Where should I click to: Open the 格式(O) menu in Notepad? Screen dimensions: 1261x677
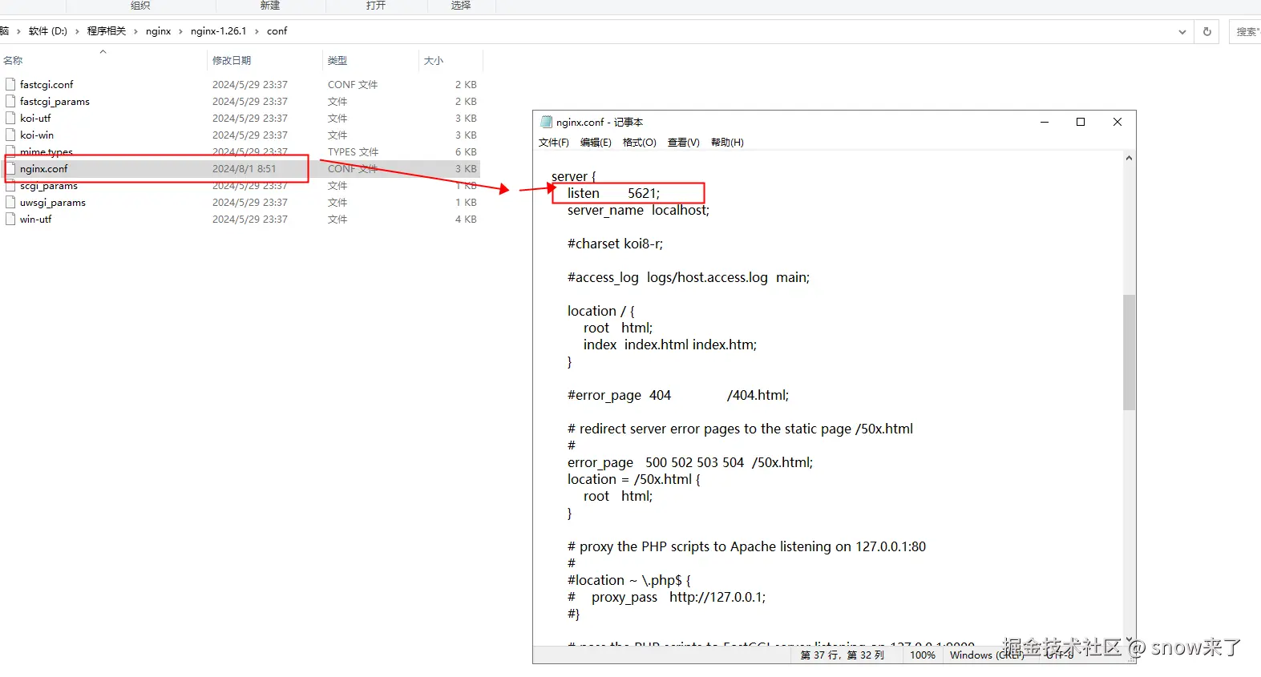click(640, 143)
